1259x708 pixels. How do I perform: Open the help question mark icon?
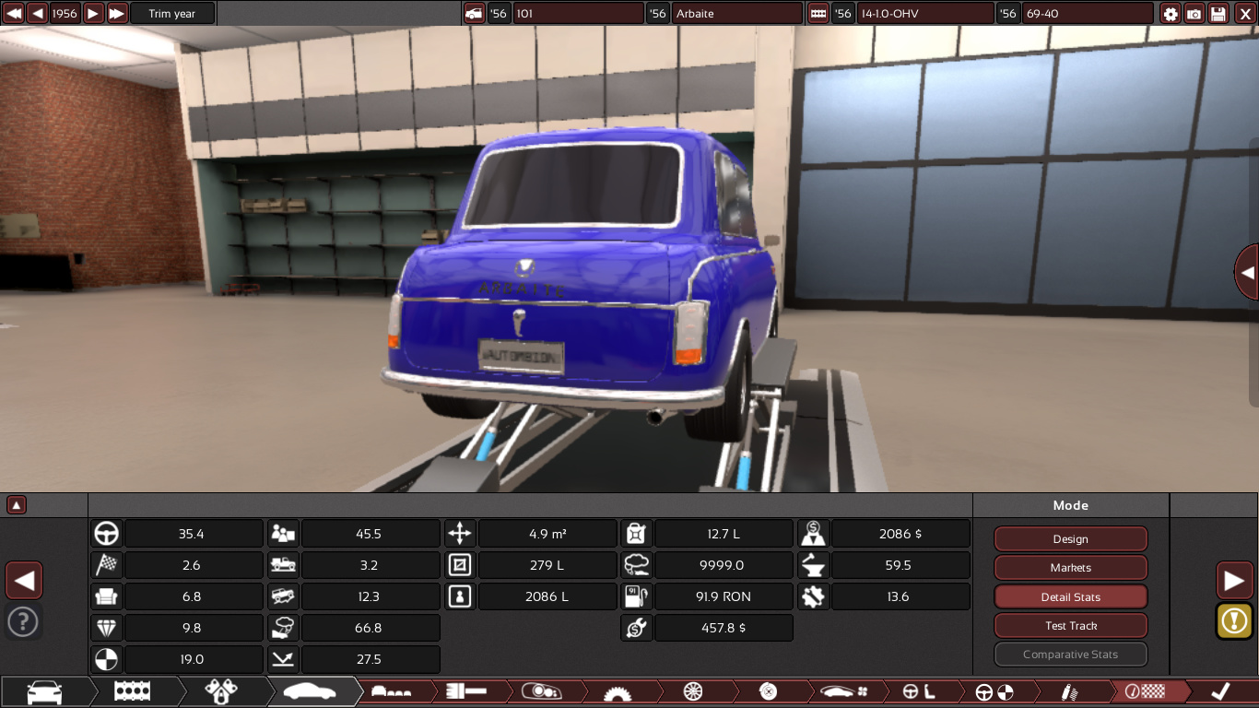[23, 621]
